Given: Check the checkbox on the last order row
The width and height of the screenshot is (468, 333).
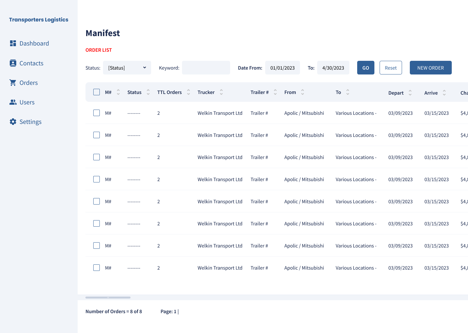Looking at the screenshot, I should (x=97, y=268).
